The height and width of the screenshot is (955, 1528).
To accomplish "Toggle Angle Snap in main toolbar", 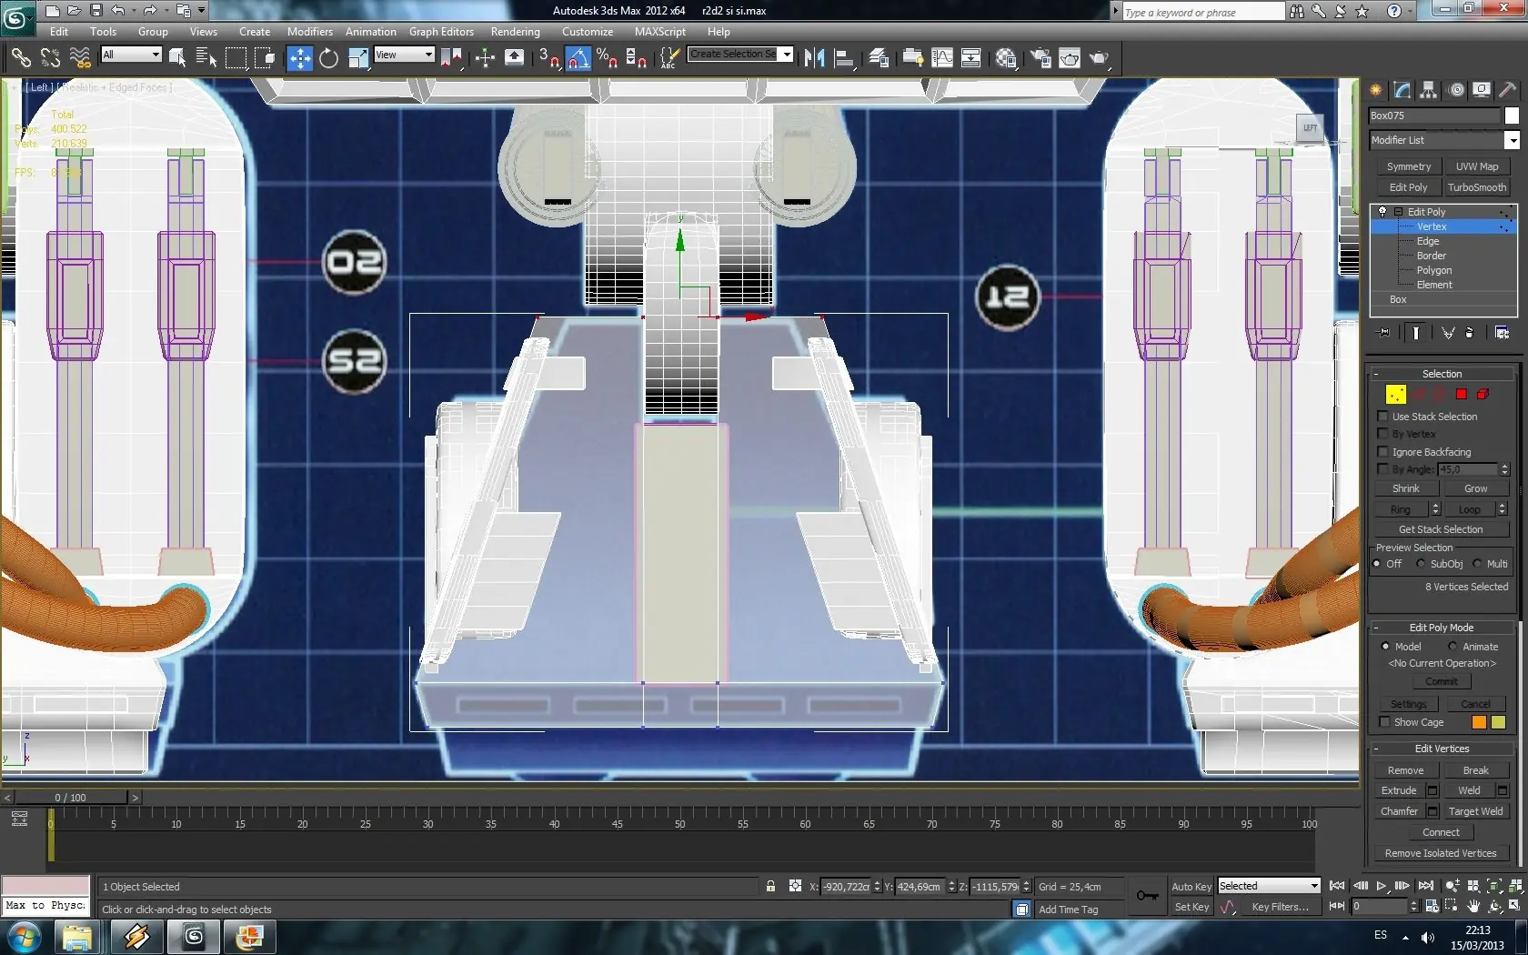I will point(578,58).
